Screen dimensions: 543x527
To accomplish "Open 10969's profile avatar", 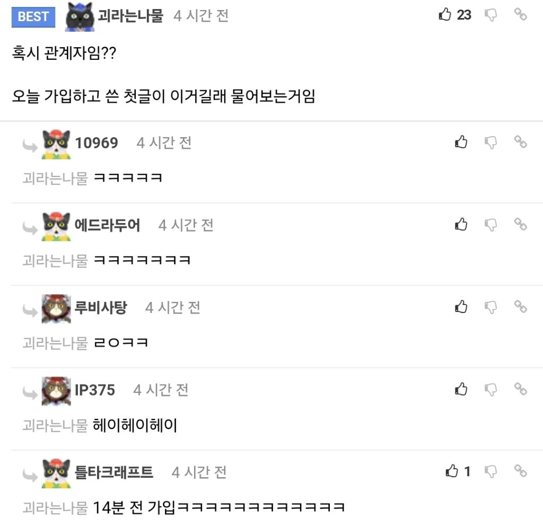I will 56,144.
